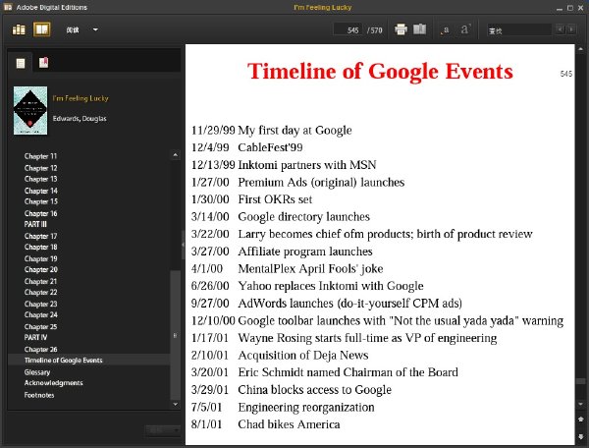The height and width of the screenshot is (448, 589).
Task: Click the 'CableFest'99' entry
Action: pyautogui.click(x=271, y=147)
